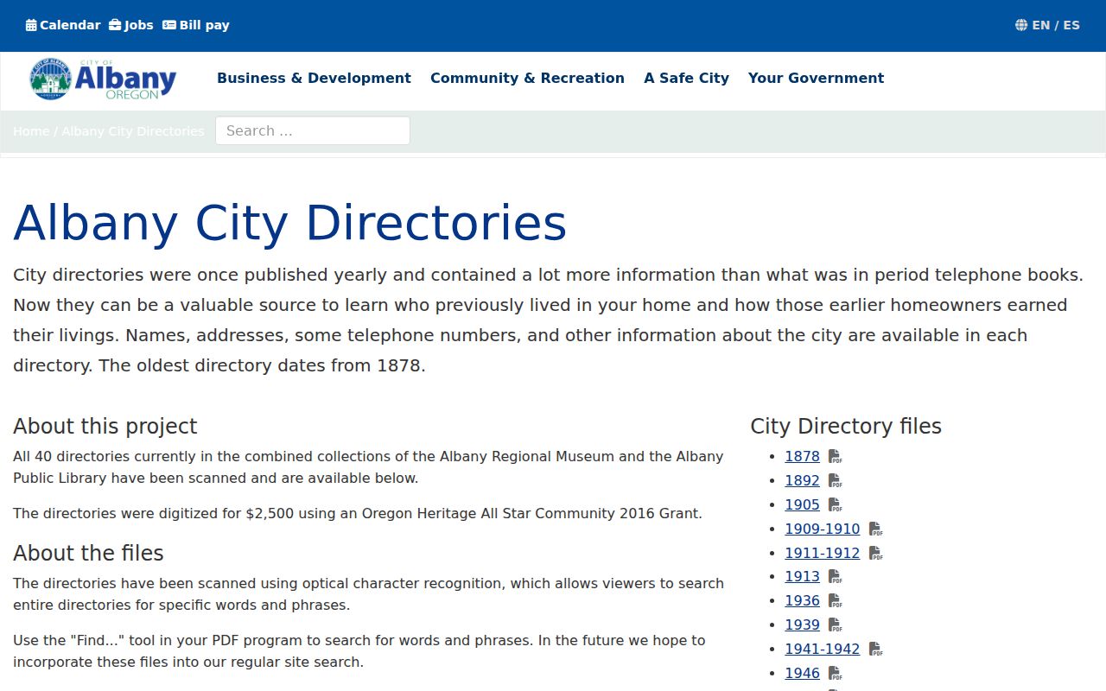The image size is (1106, 691).
Task: Click the PDF icon next to 1946
Action: 835,674
